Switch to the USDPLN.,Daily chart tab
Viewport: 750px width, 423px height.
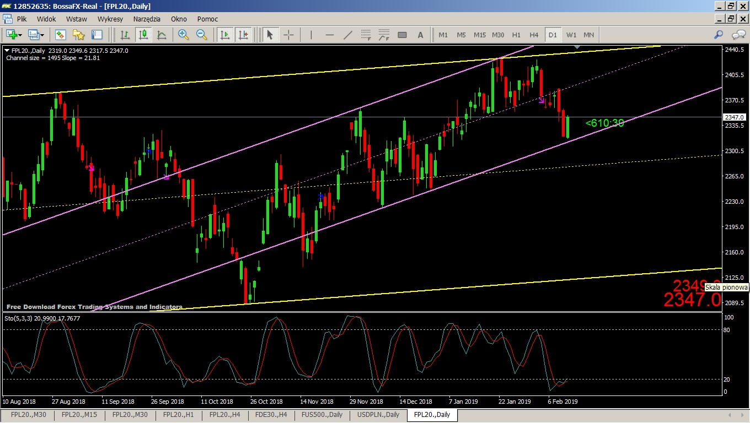click(378, 415)
